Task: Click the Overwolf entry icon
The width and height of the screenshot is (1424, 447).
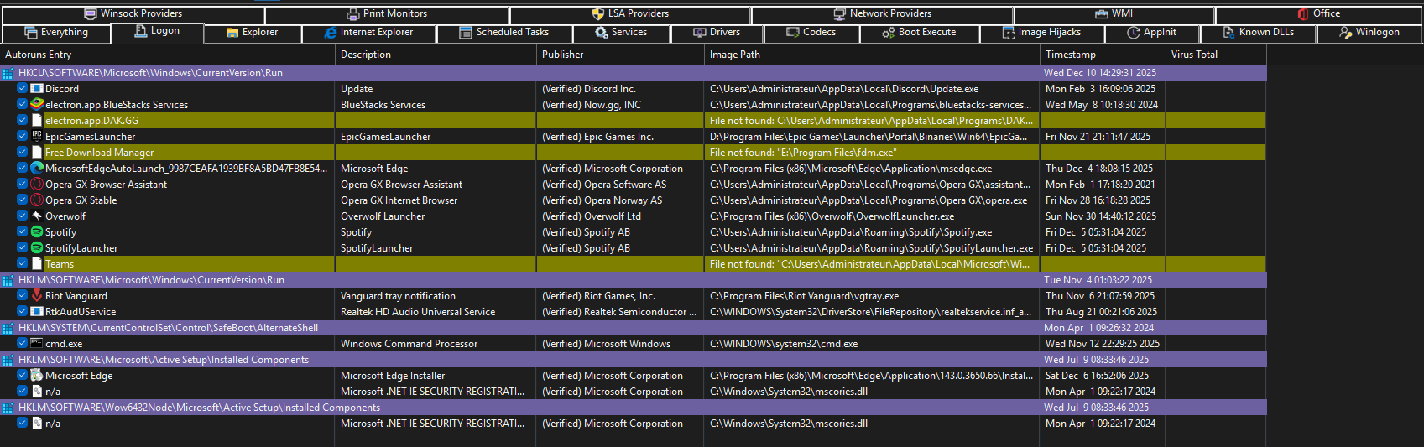Action: click(x=37, y=216)
